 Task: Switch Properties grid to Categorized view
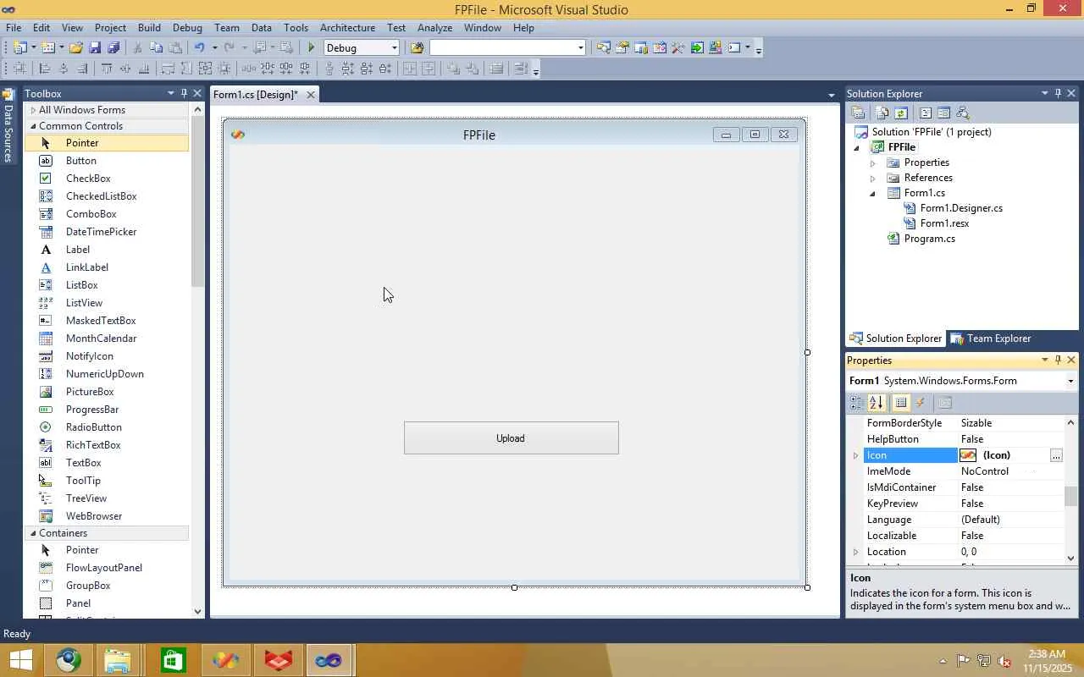coord(857,404)
